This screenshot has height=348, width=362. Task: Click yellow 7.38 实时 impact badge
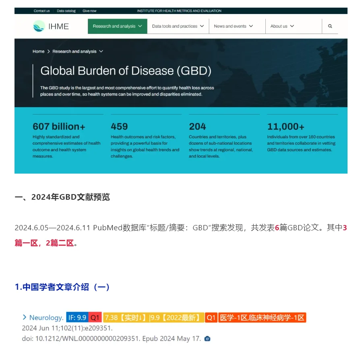tap(153, 317)
